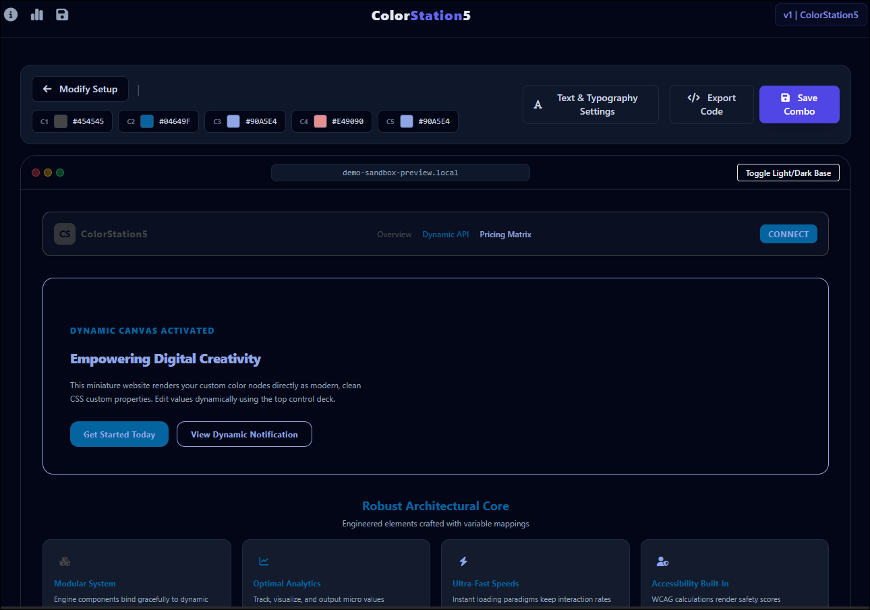Image resolution: width=870 pixels, height=610 pixels.
Task: Click the Accessibility Built-In person icon
Action: click(x=662, y=561)
